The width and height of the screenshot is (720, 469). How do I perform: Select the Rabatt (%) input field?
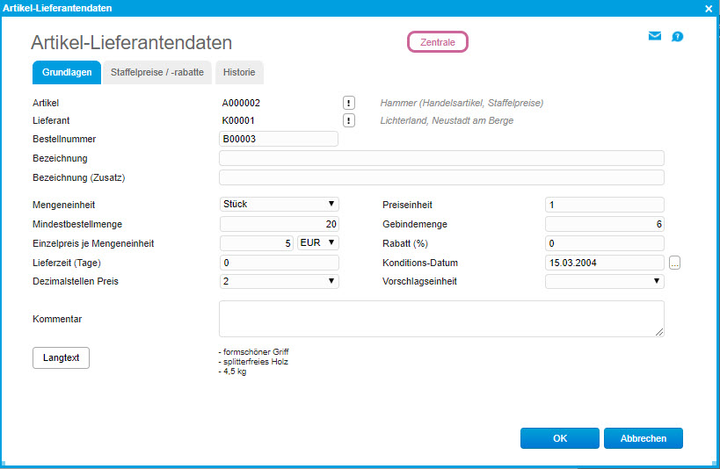pyautogui.click(x=604, y=243)
